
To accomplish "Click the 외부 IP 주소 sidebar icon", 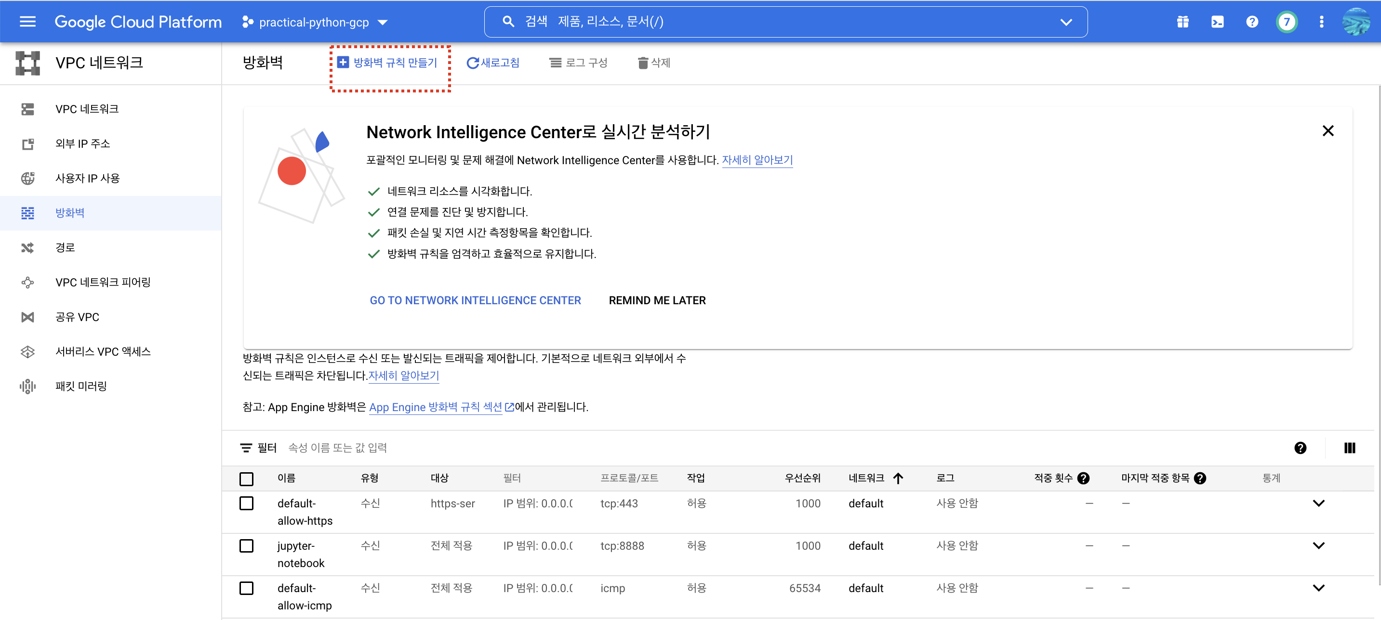I will [27, 144].
